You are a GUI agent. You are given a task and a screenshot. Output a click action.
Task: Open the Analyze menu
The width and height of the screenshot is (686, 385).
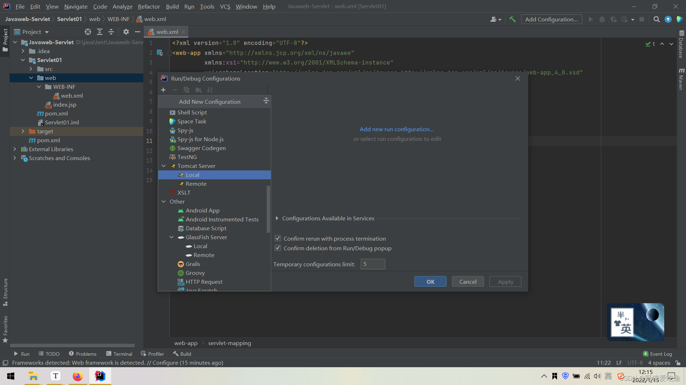tap(122, 6)
